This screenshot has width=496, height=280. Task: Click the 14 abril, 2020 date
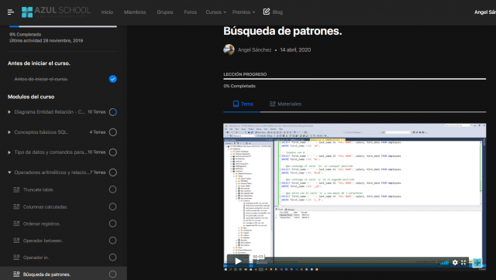click(x=295, y=50)
